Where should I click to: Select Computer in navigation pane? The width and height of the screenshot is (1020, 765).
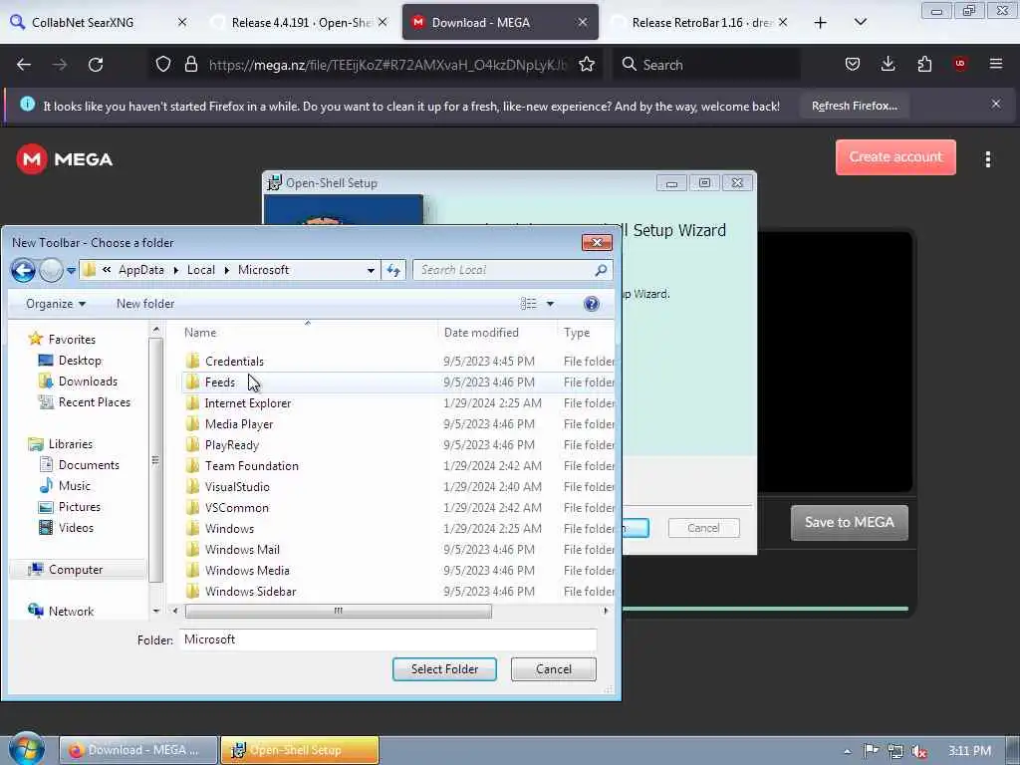pos(76,570)
